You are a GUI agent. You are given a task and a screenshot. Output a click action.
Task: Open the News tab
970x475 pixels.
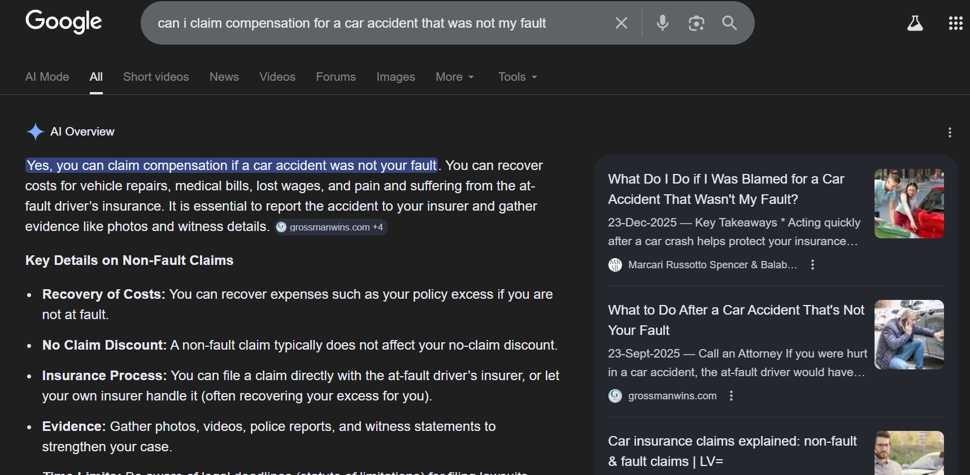point(224,77)
